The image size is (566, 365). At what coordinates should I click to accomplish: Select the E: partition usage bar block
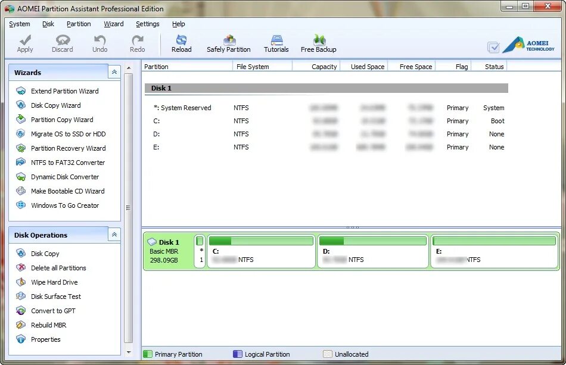tap(494, 251)
